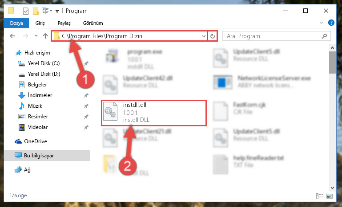Toggle pin next to Resimler
The width and height of the screenshot is (342, 207).
[x=86, y=117]
